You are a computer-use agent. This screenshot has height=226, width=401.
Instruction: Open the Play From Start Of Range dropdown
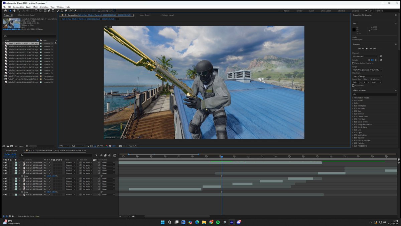[x=367, y=76]
